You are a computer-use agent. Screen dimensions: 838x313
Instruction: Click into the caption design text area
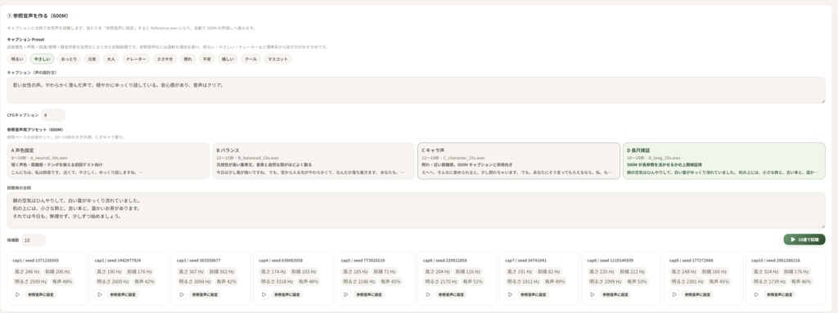coord(416,90)
